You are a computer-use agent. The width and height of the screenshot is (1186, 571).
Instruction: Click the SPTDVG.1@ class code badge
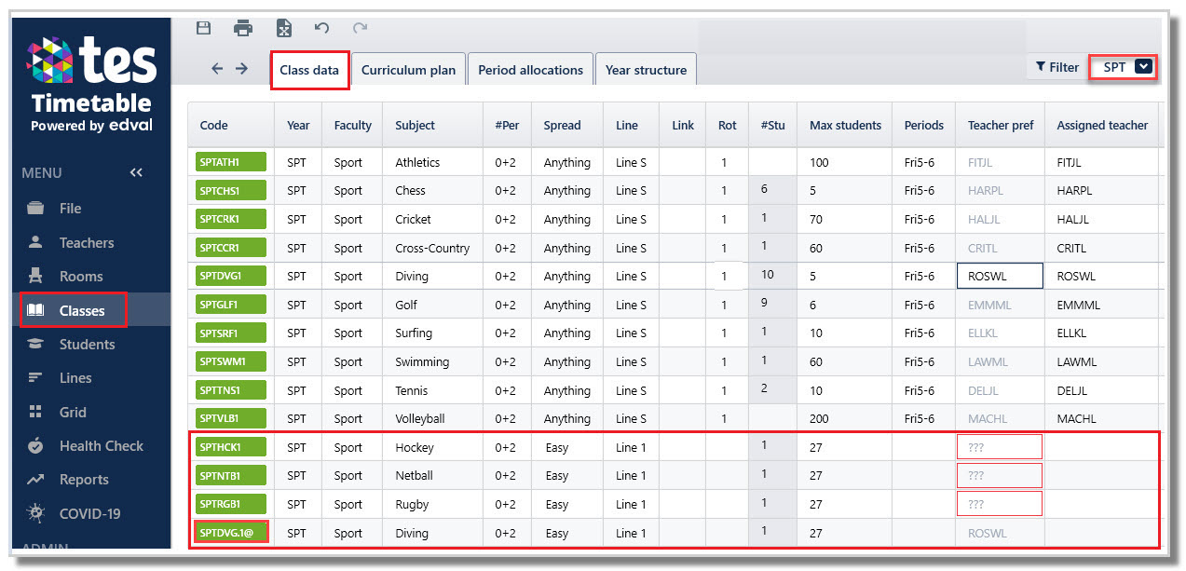pyautogui.click(x=231, y=533)
